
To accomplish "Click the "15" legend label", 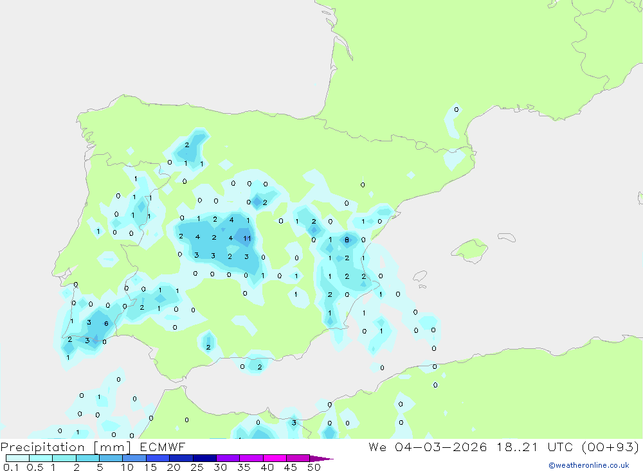I will tap(150, 467).
